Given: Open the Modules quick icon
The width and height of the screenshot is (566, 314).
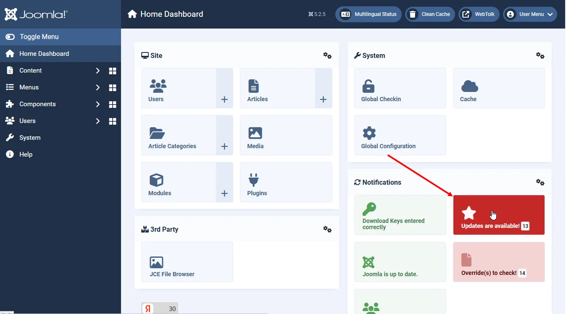Looking at the screenshot, I should (179, 182).
